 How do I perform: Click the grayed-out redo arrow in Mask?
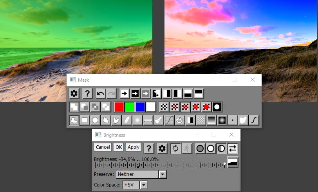[x=111, y=93]
